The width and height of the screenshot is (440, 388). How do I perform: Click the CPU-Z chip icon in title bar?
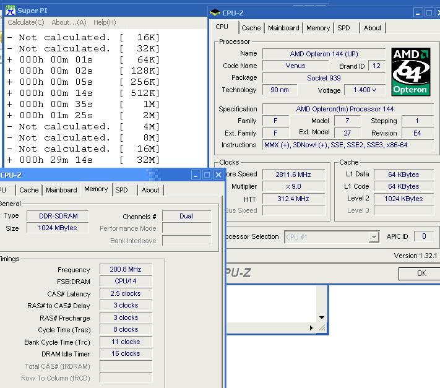(x=215, y=12)
